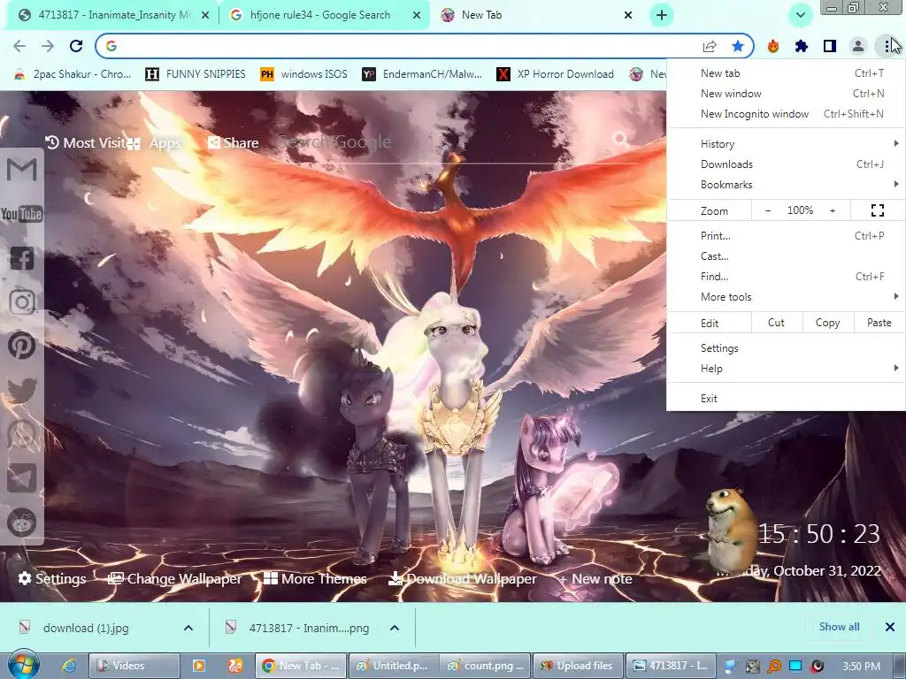Add a New note on page

pos(595,578)
